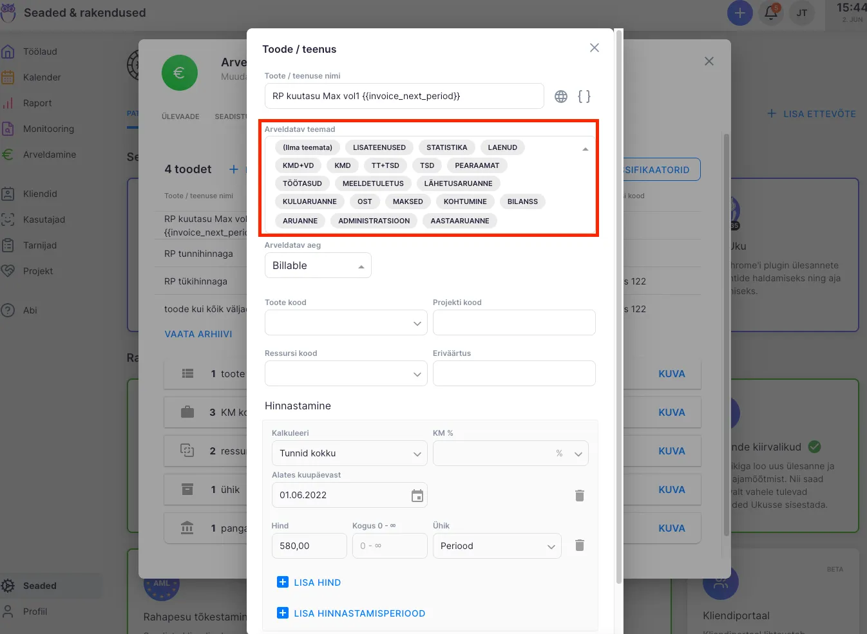The width and height of the screenshot is (867, 634).
Task: Open calendar picker for Alates kuupäevast
Action: click(417, 496)
